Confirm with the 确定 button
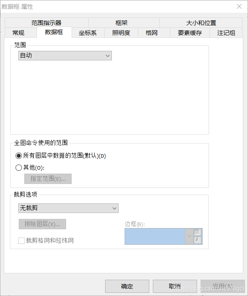Image resolution: width=248 pixels, height=296 pixels. coord(127,286)
